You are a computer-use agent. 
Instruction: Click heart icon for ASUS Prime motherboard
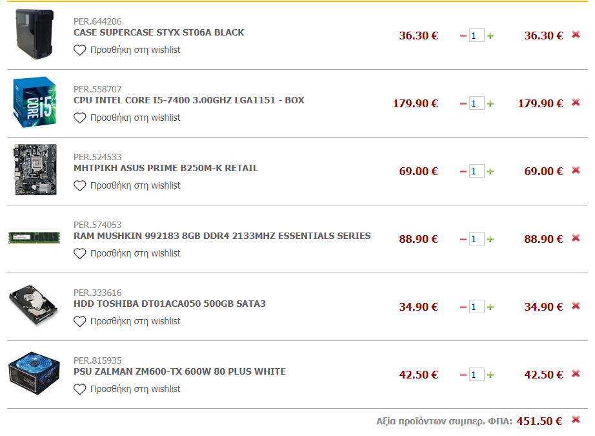[79, 186]
